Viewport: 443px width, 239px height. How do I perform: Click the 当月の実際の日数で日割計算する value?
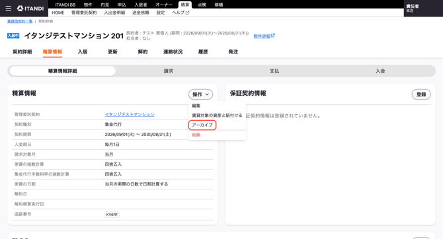(x=136, y=184)
